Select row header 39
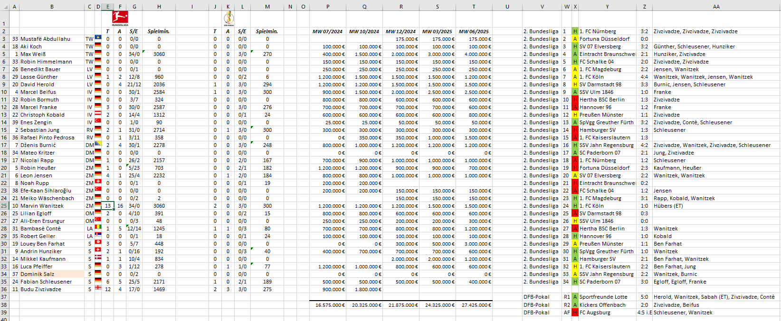This screenshot has width=781, height=321. [4, 312]
